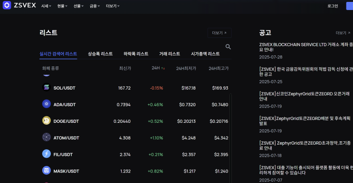353x183 pixels.
Task: Click 더보기 link in 공고 section
Action: (x=343, y=33)
